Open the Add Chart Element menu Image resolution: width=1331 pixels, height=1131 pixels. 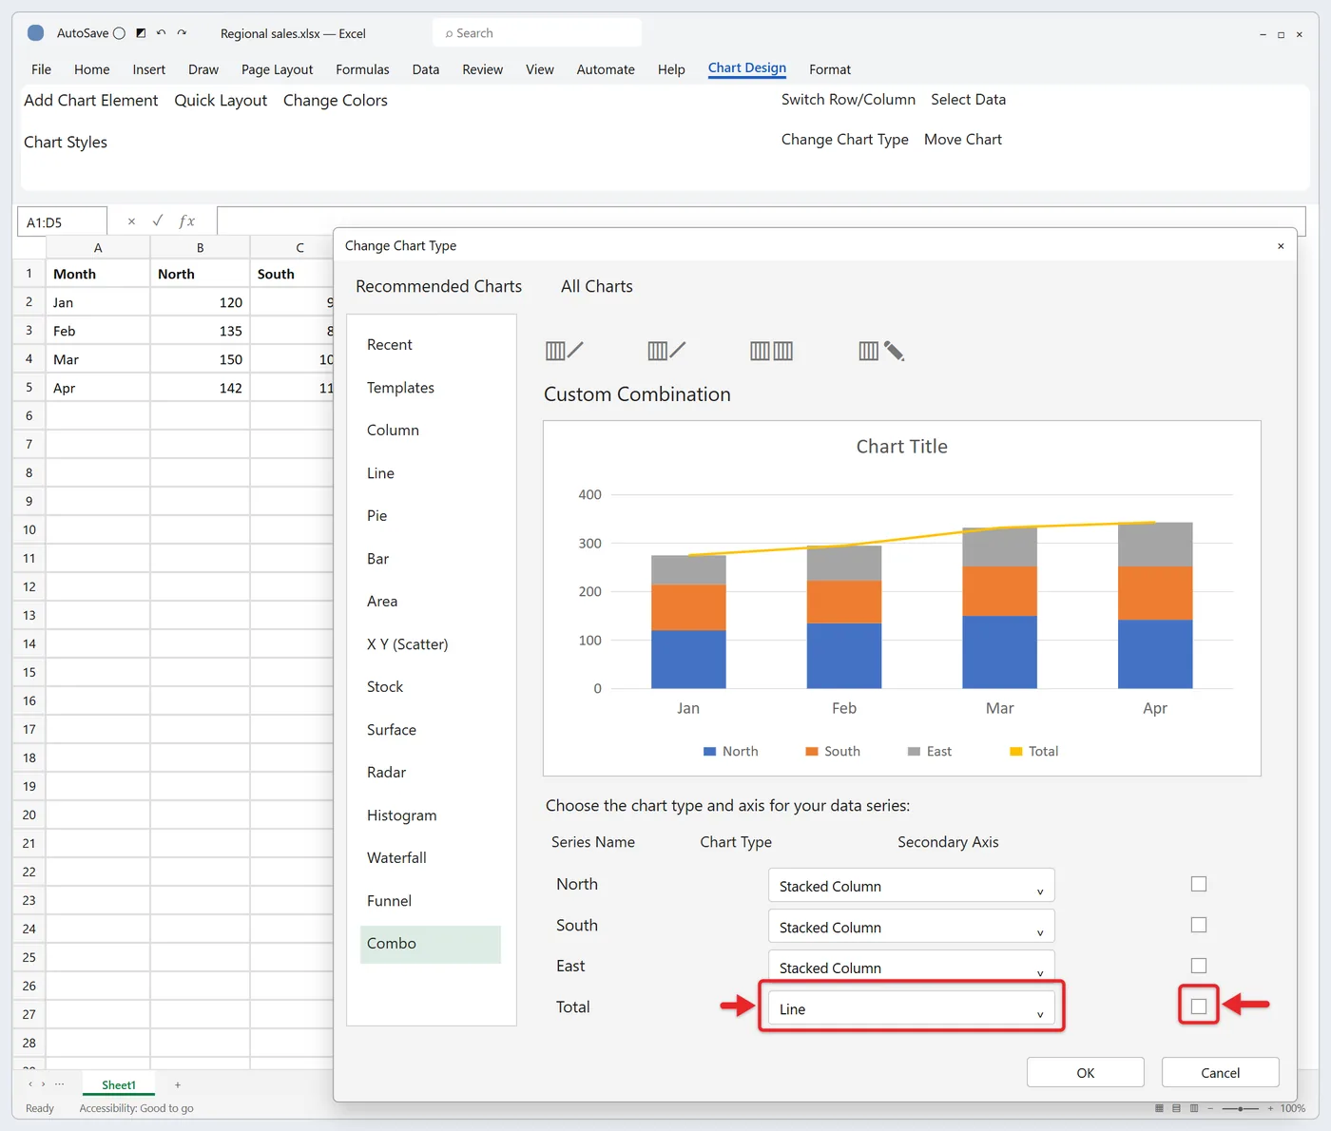[x=91, y=101]
